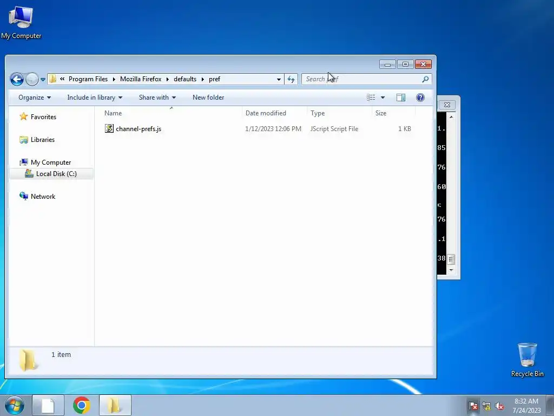Expand the arrow after Mozilla Firefox
The width and height of the screenshot is (554, 416).
pos(168,79)
